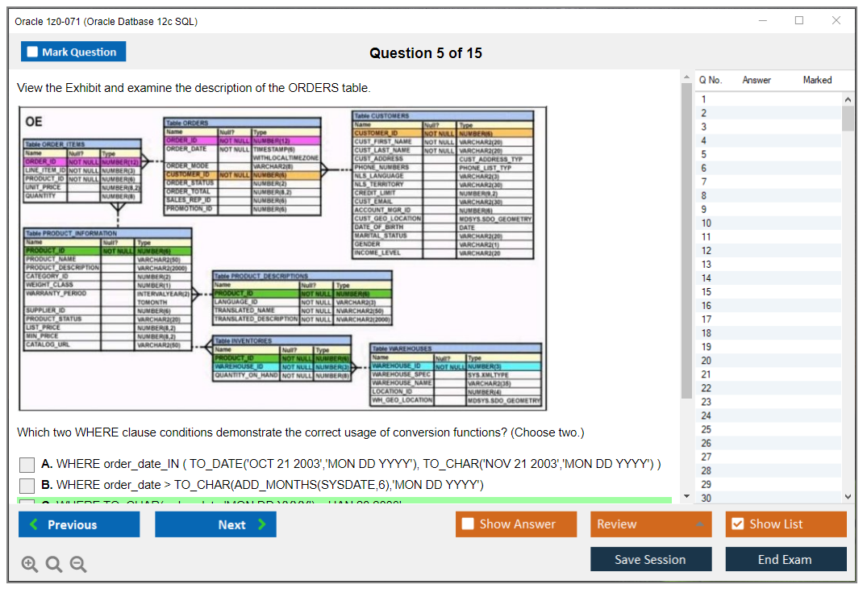Click the reset zoom magnifier icon
Image resolution: width=867 pixels, height=593 pixels.
click(x=54, y=565)
